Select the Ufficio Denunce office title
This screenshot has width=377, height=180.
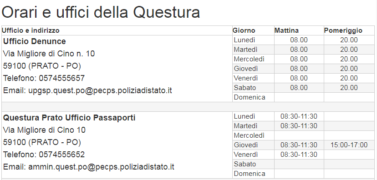[35, 41]
